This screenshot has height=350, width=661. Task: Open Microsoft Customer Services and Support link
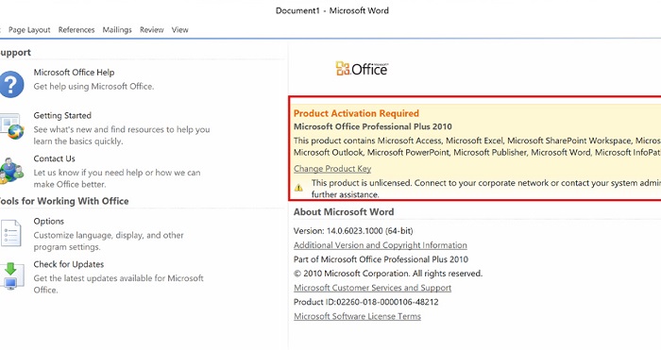pyautogui.click(x=372, y=288)
